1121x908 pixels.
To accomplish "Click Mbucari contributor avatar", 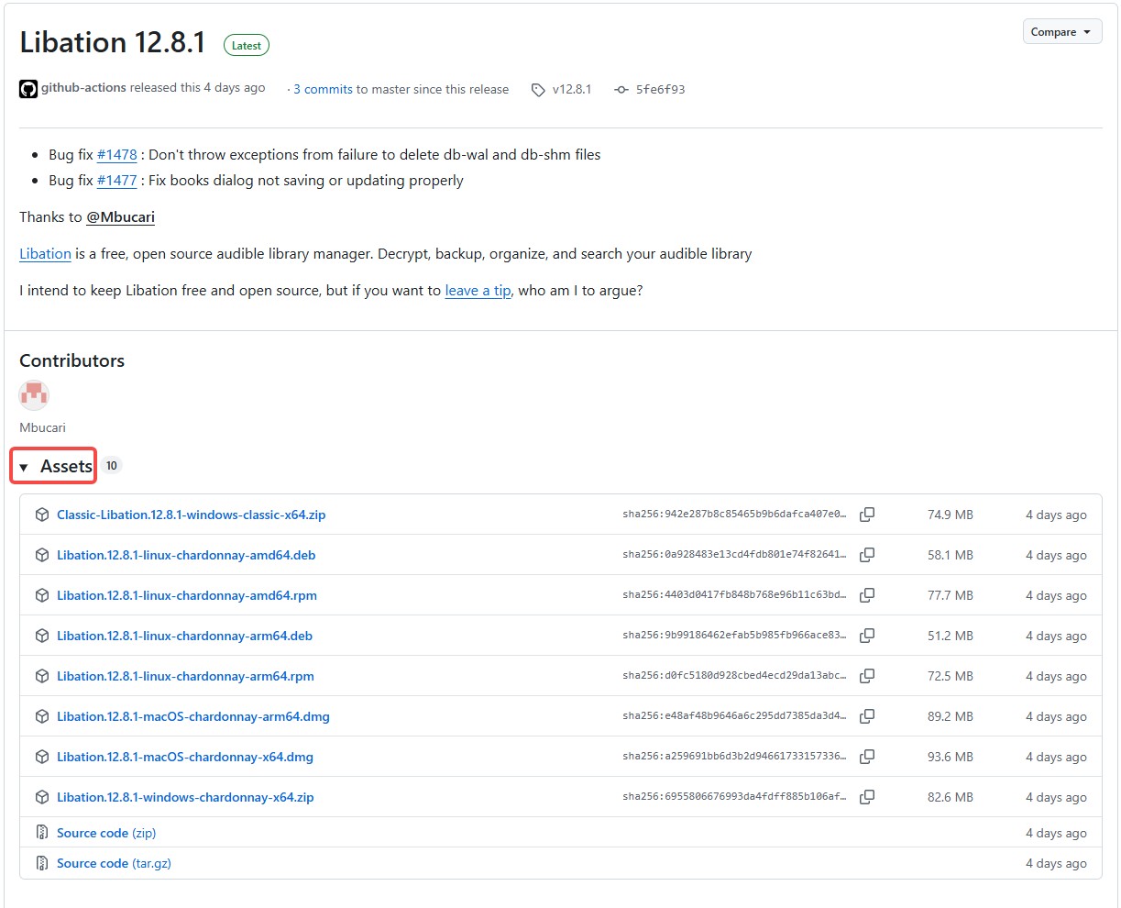I will [34, 395].
